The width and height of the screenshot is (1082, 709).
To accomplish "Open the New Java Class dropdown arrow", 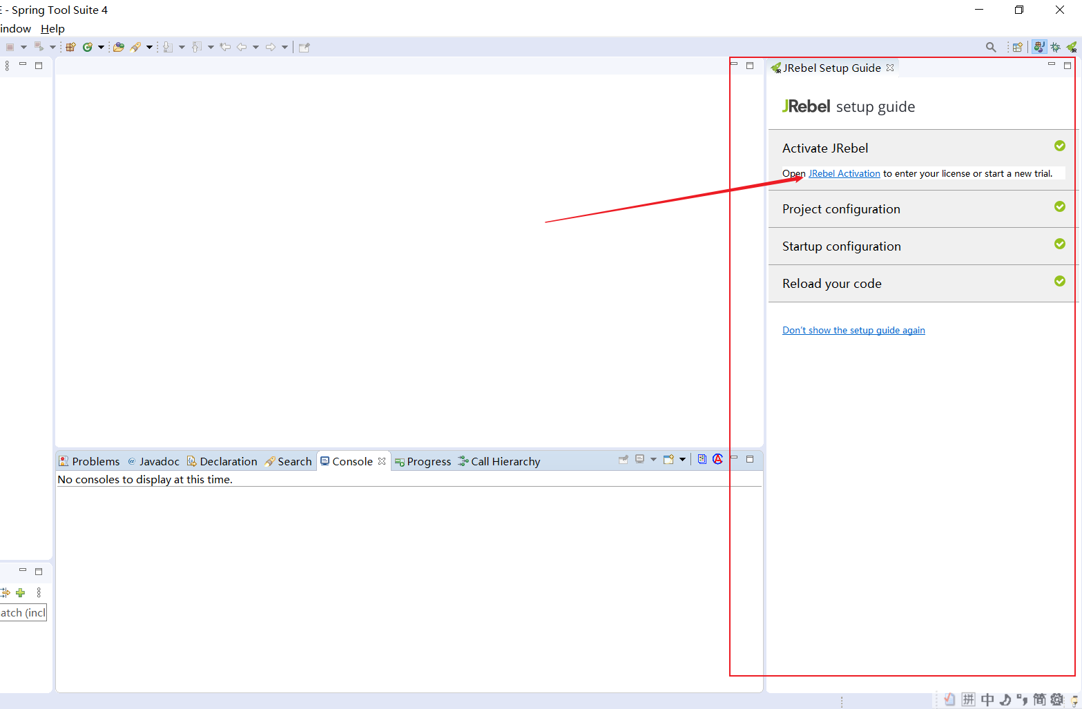I will click(101, 47).
